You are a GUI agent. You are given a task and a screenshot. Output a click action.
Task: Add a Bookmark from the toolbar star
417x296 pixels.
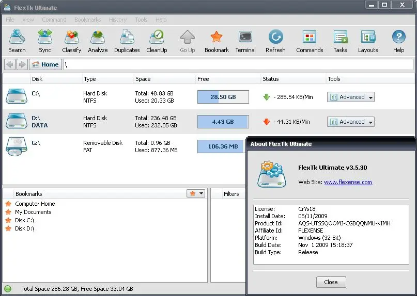(217, 41)
